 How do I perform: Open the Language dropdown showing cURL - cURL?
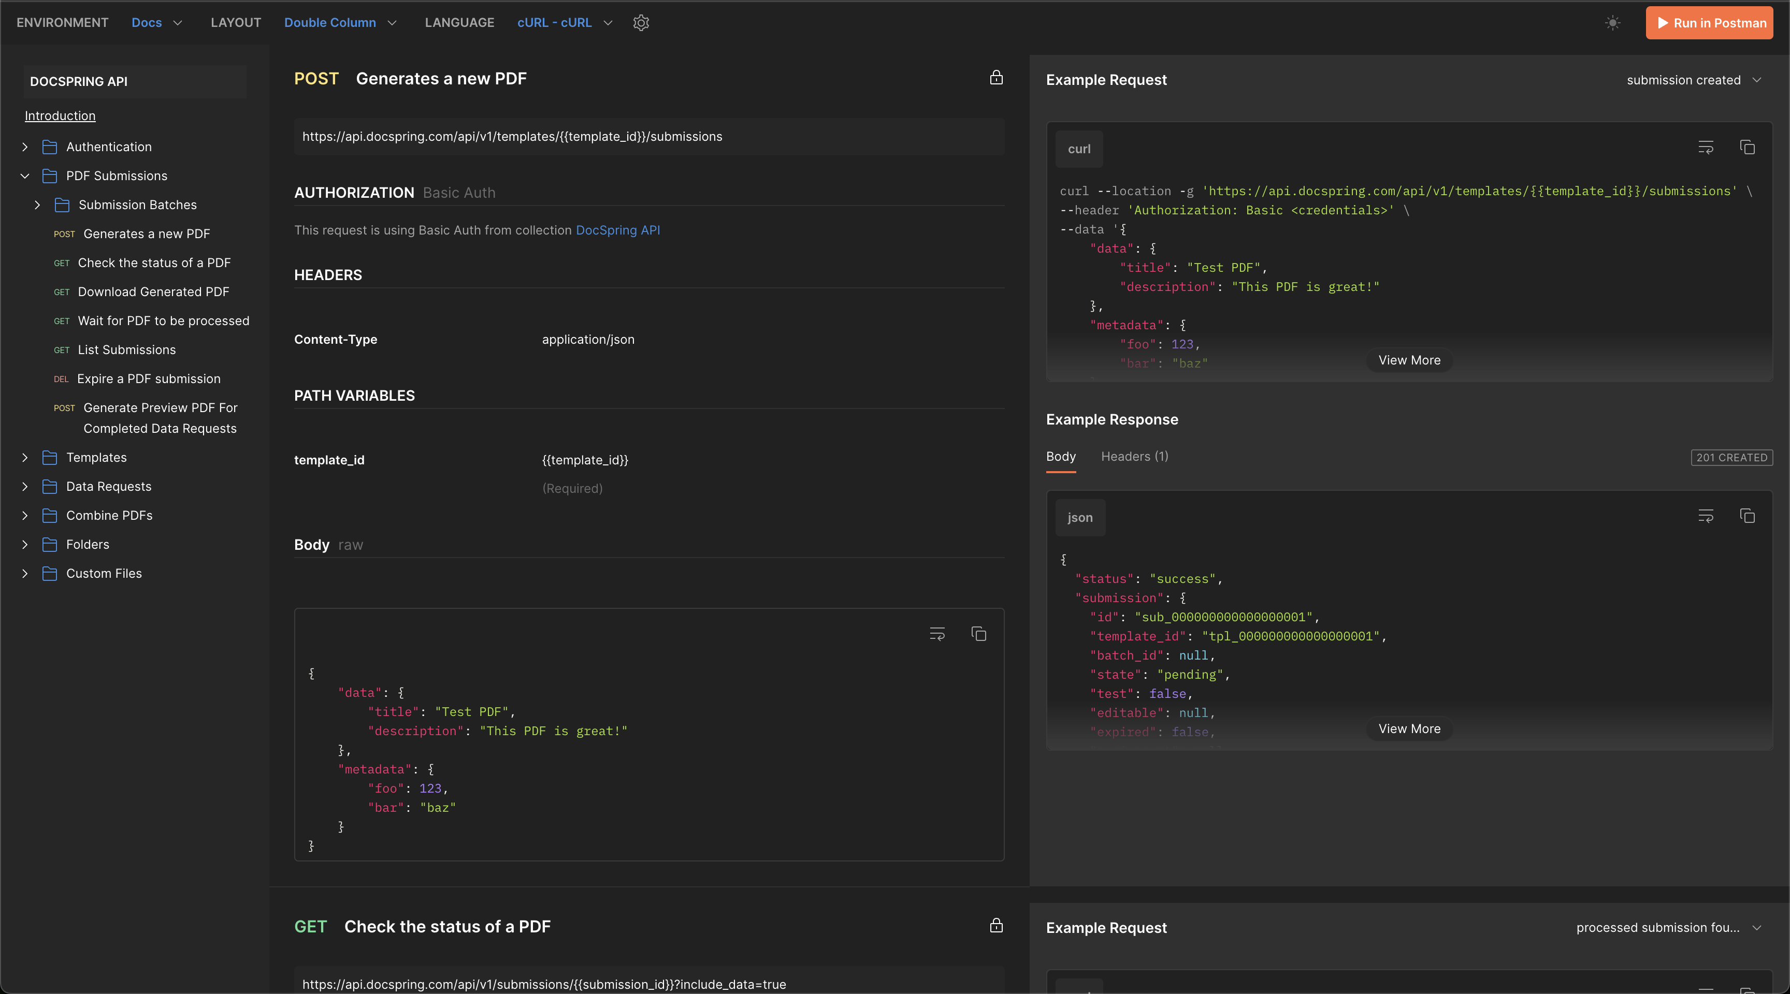pos(565,23)
